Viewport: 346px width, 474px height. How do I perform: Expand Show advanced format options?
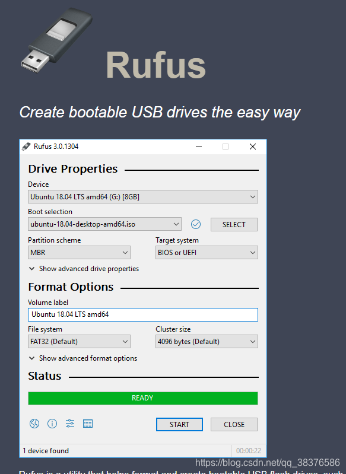[83, 358]
